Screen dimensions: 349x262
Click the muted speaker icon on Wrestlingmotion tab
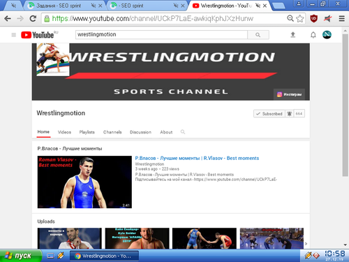click(x=258, y=6)
